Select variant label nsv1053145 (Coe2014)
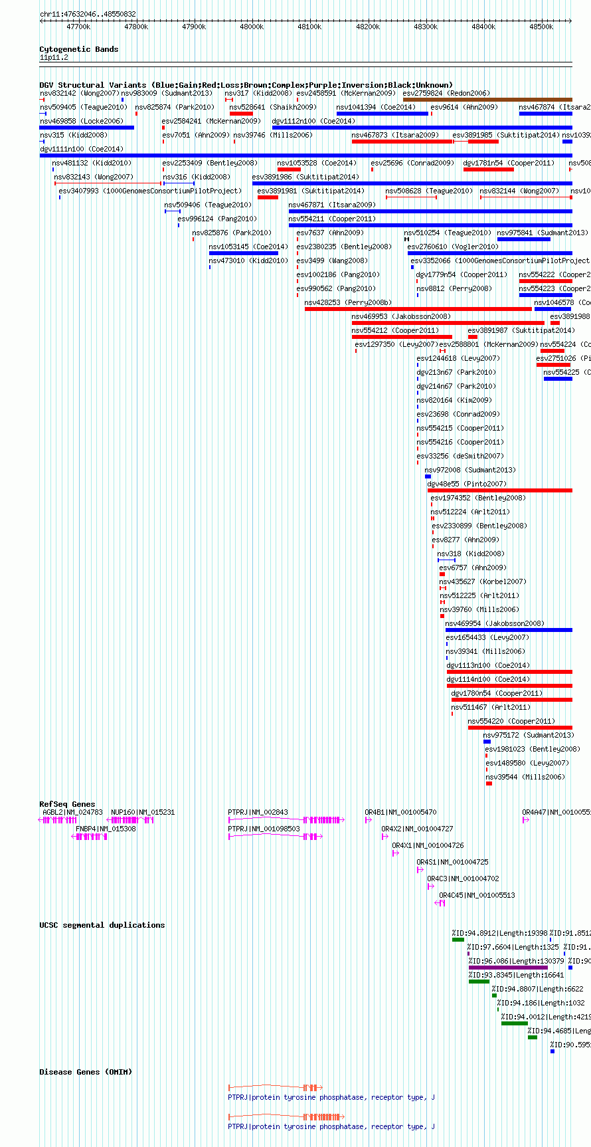591x1147 pixels. 248,247
